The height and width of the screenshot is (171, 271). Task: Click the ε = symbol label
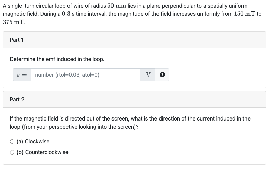coord(22,75)
